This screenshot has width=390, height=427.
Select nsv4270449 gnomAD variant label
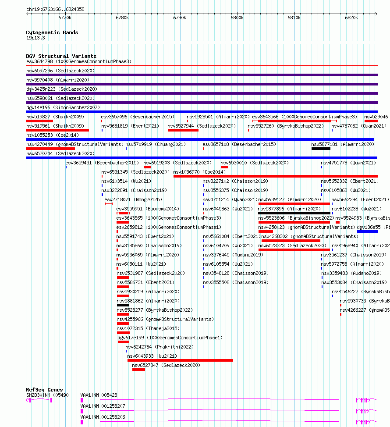click(x=75, y=145)
